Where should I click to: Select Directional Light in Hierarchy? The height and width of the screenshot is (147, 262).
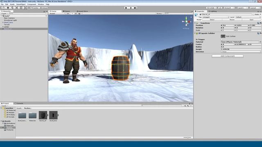[10, 20]
